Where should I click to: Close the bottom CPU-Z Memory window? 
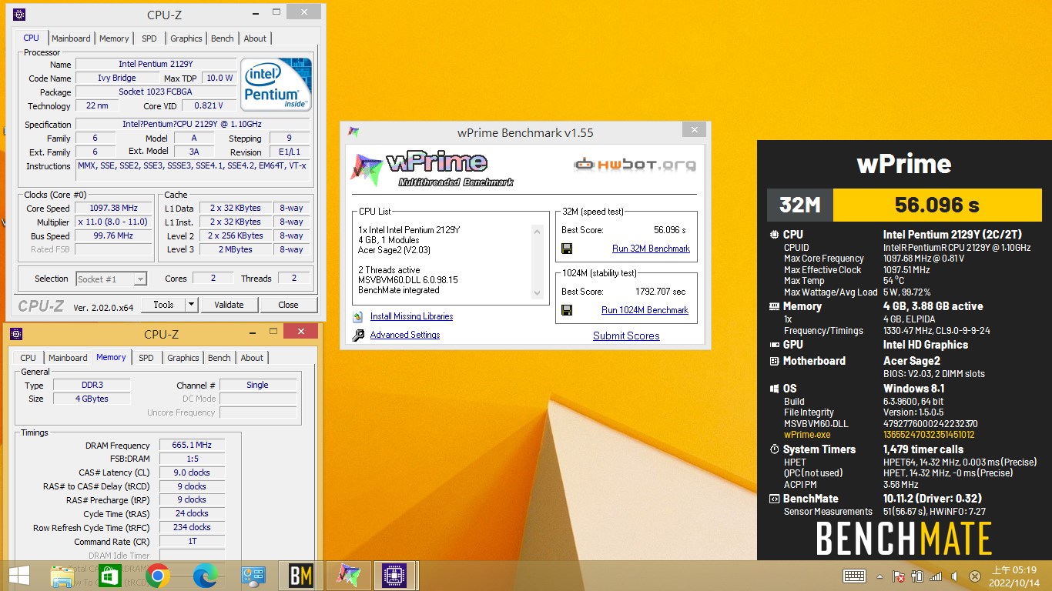click(300, 332)
